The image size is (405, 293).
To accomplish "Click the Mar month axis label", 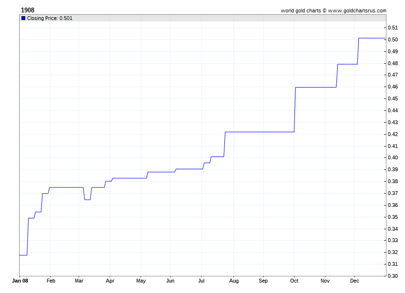I will (x=79, y=281).
